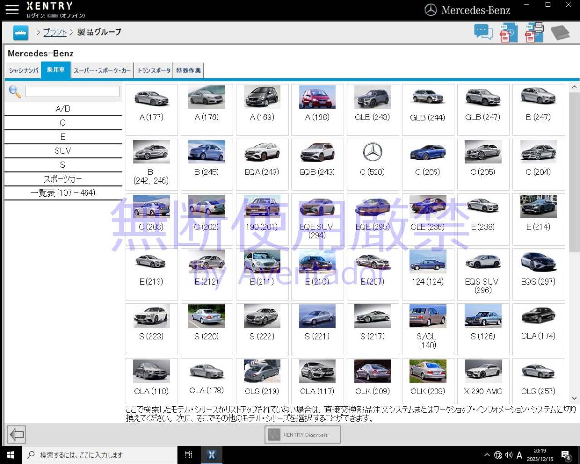Image resolution: width=580 pixels, height=464 pixels.
Task: Click the vertical scrollbar up arrow
Action: pos(574,87)
